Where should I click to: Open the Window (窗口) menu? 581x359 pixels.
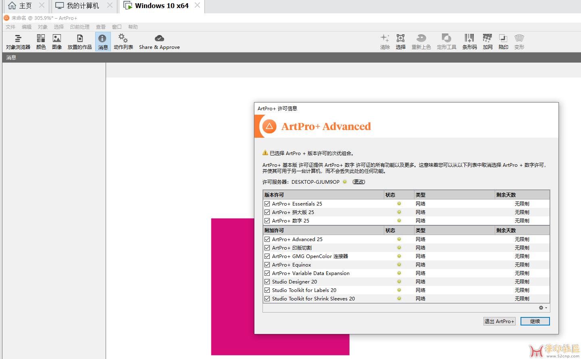pos(117,27)
